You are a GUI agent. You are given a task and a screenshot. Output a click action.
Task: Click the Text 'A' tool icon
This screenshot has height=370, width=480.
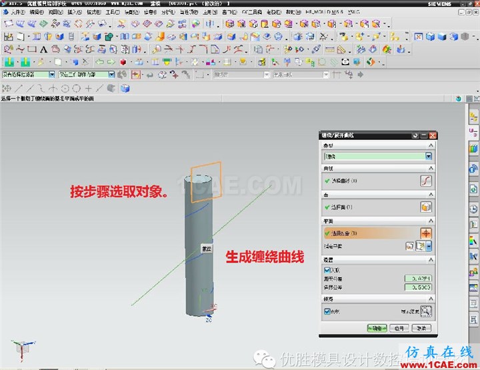(x=43, y=49)
